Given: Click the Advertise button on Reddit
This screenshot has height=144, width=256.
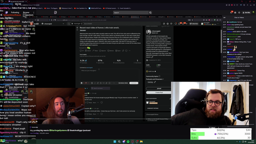Looking at the screenshot, I should click(194, 24).
